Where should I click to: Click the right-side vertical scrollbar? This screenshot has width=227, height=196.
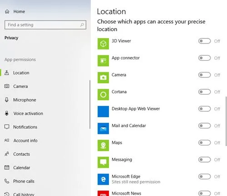click(x=226, y=121)
